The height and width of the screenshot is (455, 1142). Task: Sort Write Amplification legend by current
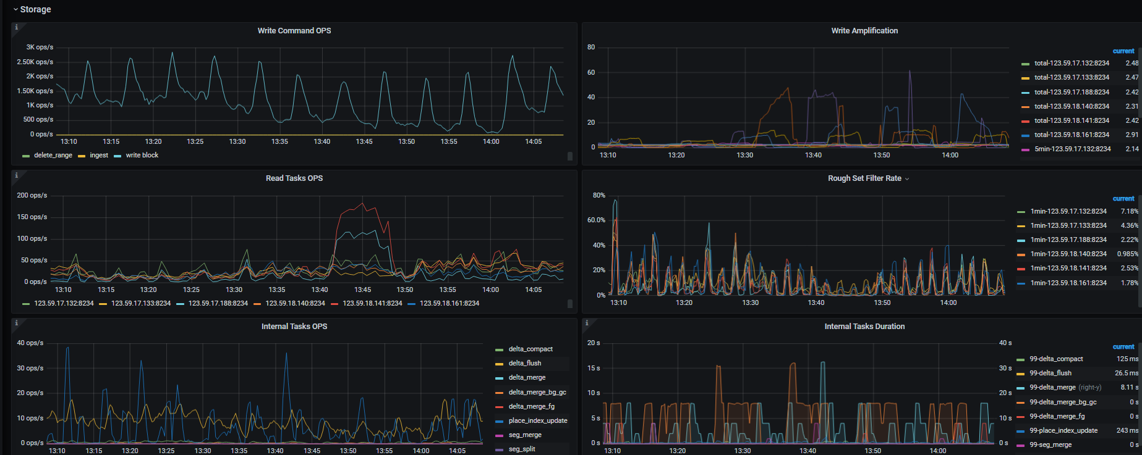click(x=1123, y=51)
